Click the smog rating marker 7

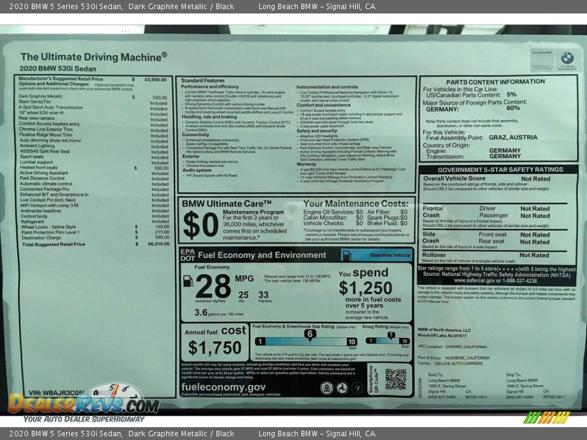pyautogui.click(x=391, y=335)
